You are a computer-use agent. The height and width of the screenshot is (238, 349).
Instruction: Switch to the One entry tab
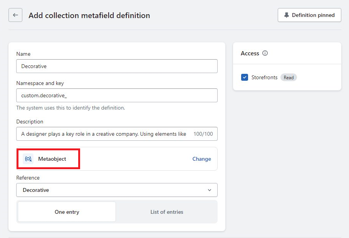[x=66, y=211]
